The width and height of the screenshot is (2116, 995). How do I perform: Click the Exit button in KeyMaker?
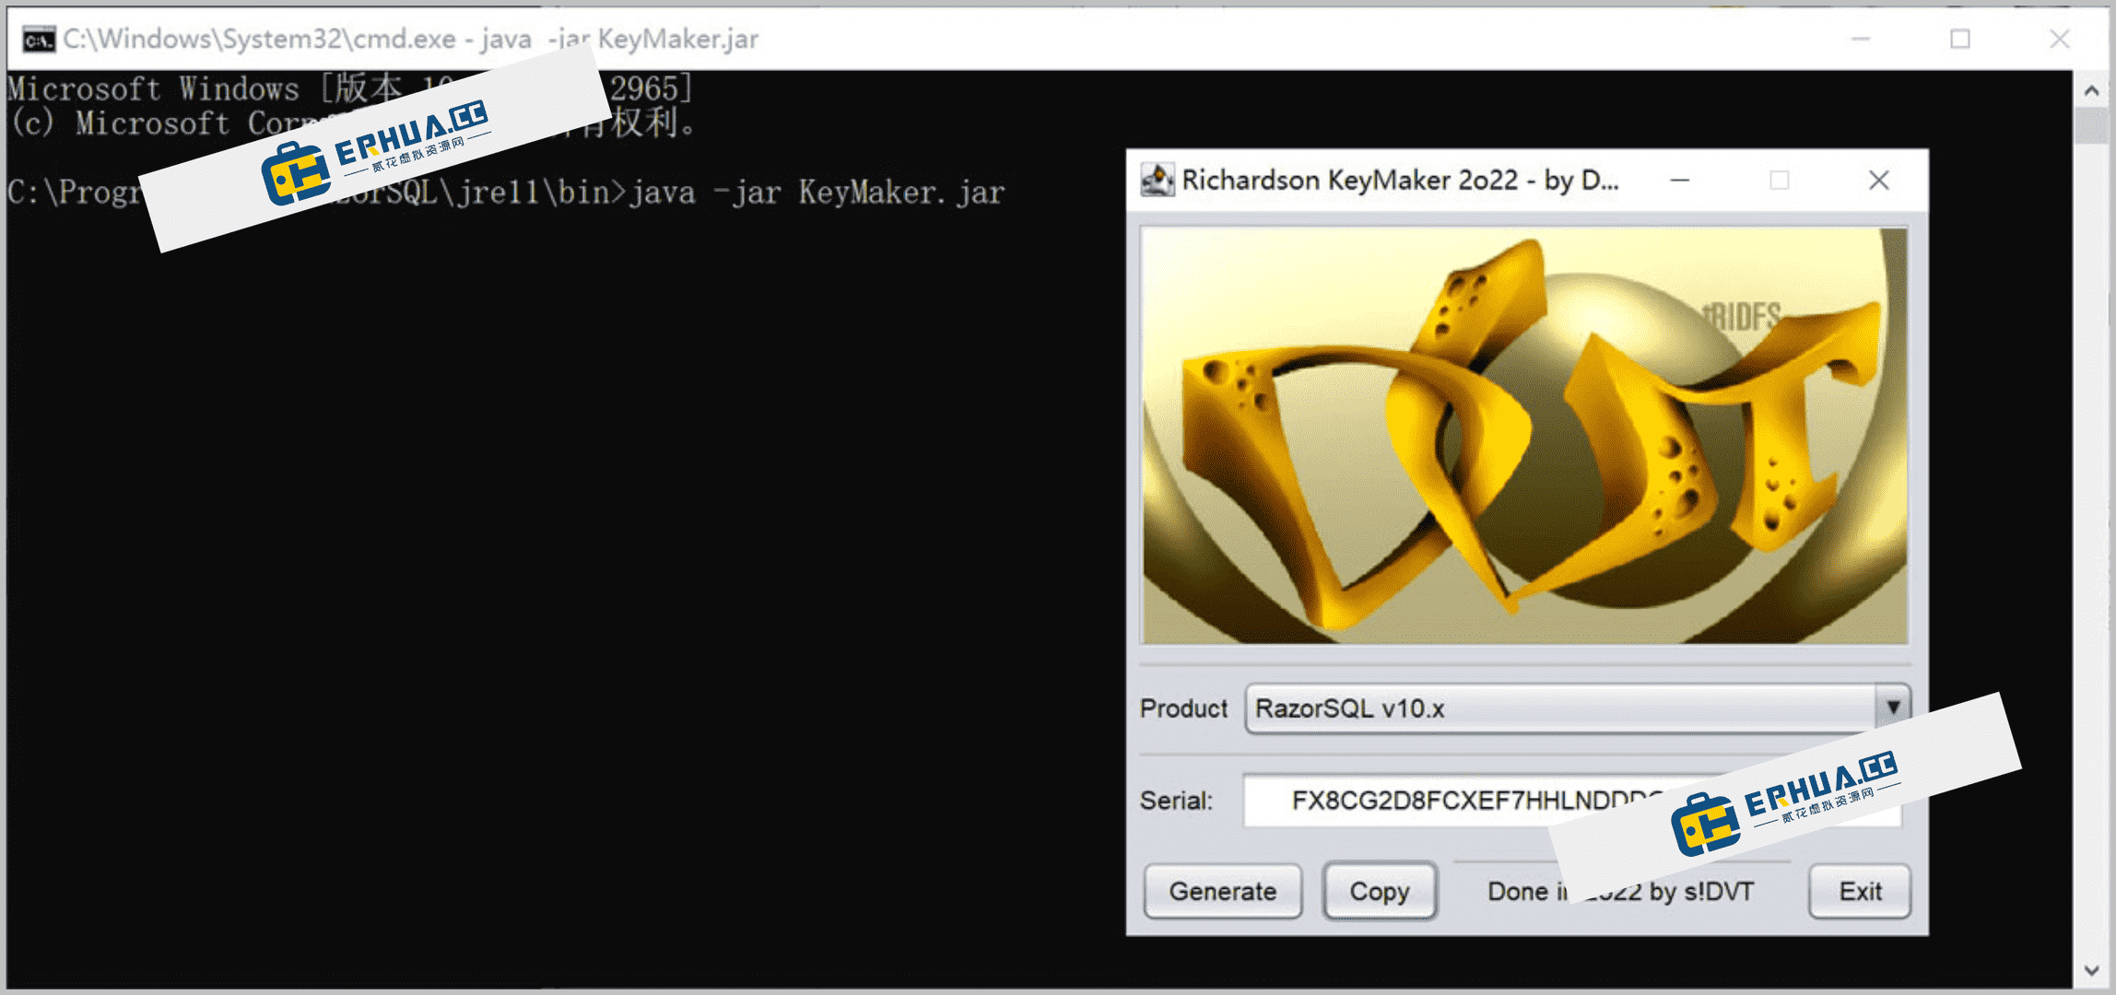click(x=1860, y=891)
